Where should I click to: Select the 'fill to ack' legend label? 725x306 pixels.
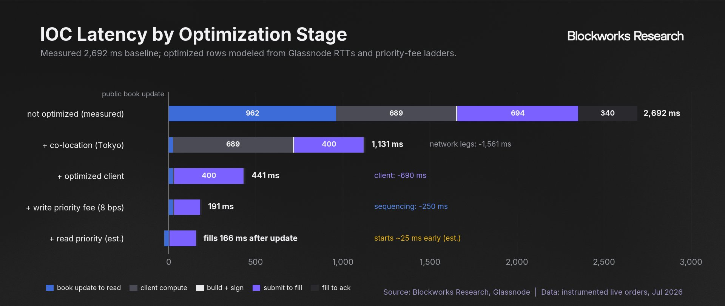point(336,288)
